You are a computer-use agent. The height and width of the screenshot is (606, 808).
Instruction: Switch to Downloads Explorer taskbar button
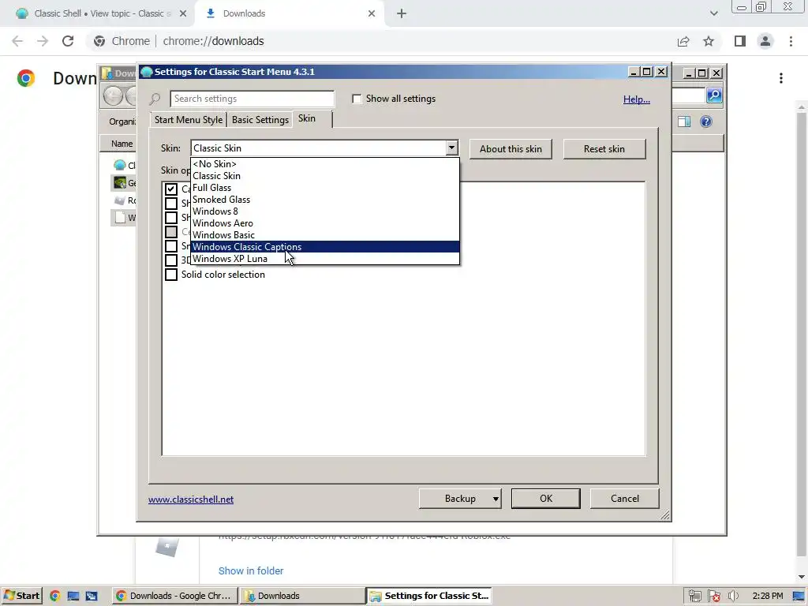[302, 596]
